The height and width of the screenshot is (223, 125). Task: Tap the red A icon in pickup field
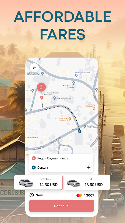coord(34,158)
